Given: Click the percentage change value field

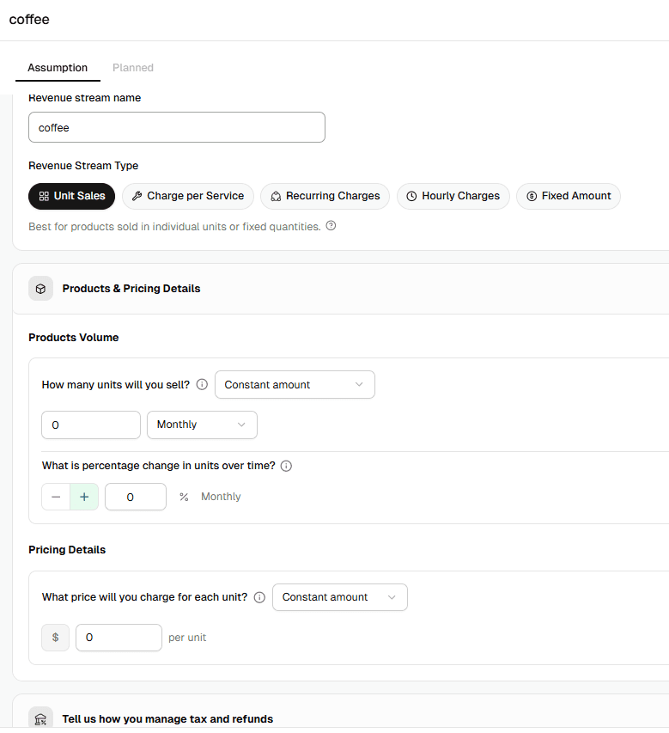Looking at the screenshot, I should click(x=136, y=497).
